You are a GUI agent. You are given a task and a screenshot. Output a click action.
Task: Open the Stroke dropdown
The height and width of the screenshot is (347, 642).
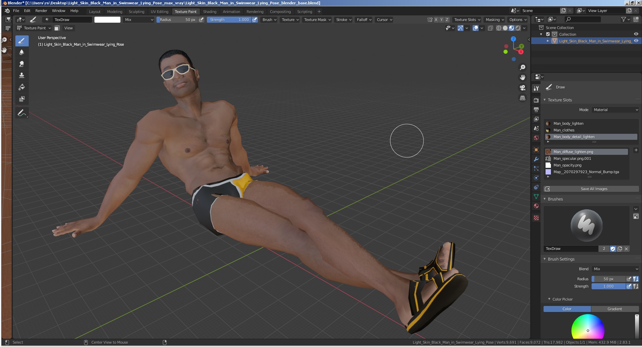click(344, 20)
